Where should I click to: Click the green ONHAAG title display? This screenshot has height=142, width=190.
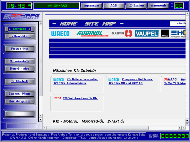coord(56,6)
